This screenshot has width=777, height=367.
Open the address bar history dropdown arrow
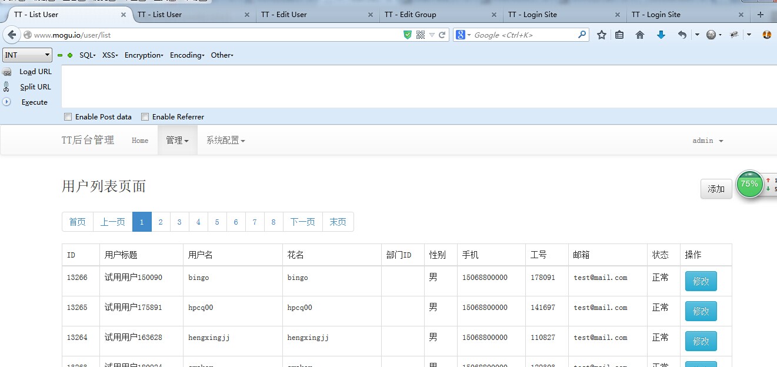(x=432, y=35)
